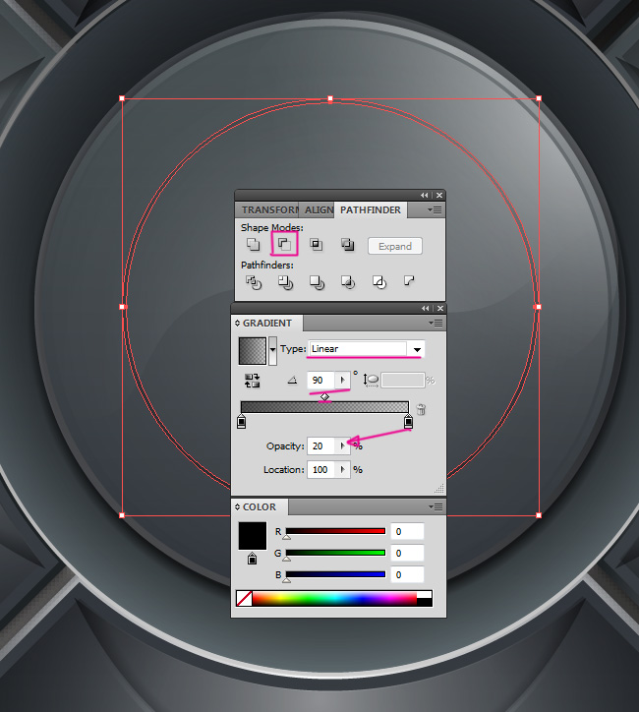The width and height of the screenshot is (639, 712).
Task: Apply the Crop pathfinder
Action: [347, 282]
